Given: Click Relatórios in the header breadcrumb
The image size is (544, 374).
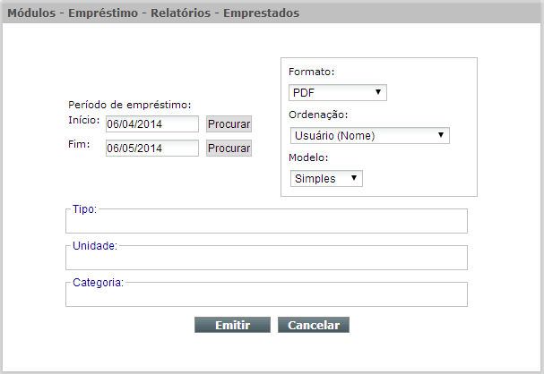Looking at the screenshot, I should [180, 13].
